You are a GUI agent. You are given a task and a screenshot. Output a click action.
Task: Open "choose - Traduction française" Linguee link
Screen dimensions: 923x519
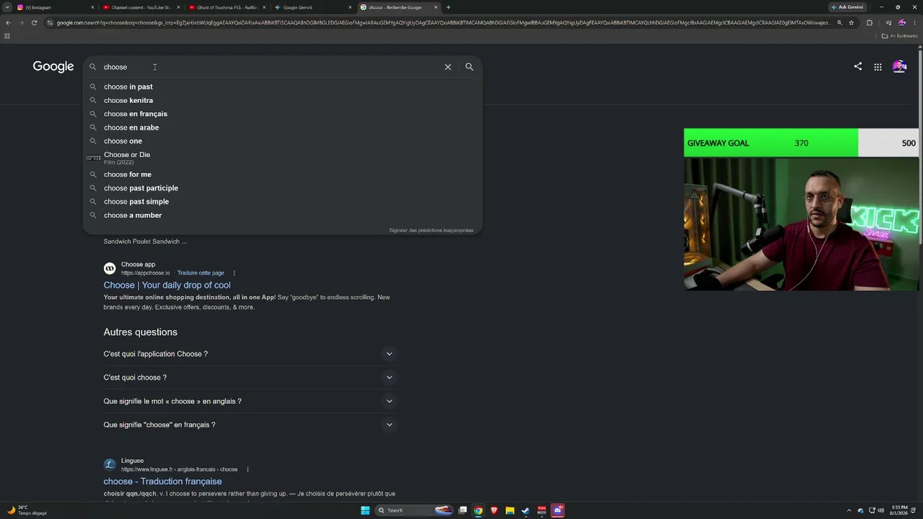pyautogui.click(x=162, y=482)
